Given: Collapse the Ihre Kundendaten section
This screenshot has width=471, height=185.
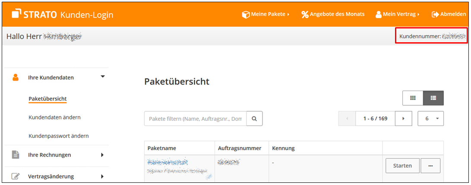Looking at the screenshot, I should pyautogui.click(x=102, y=77).
